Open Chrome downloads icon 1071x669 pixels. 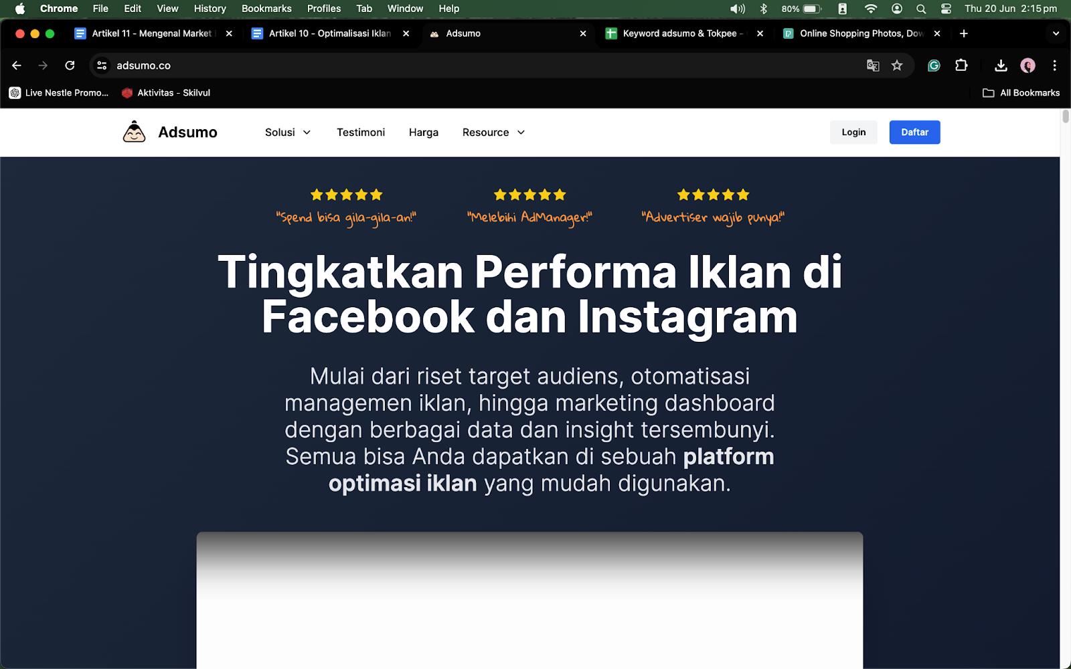[x=1001, y=66]
